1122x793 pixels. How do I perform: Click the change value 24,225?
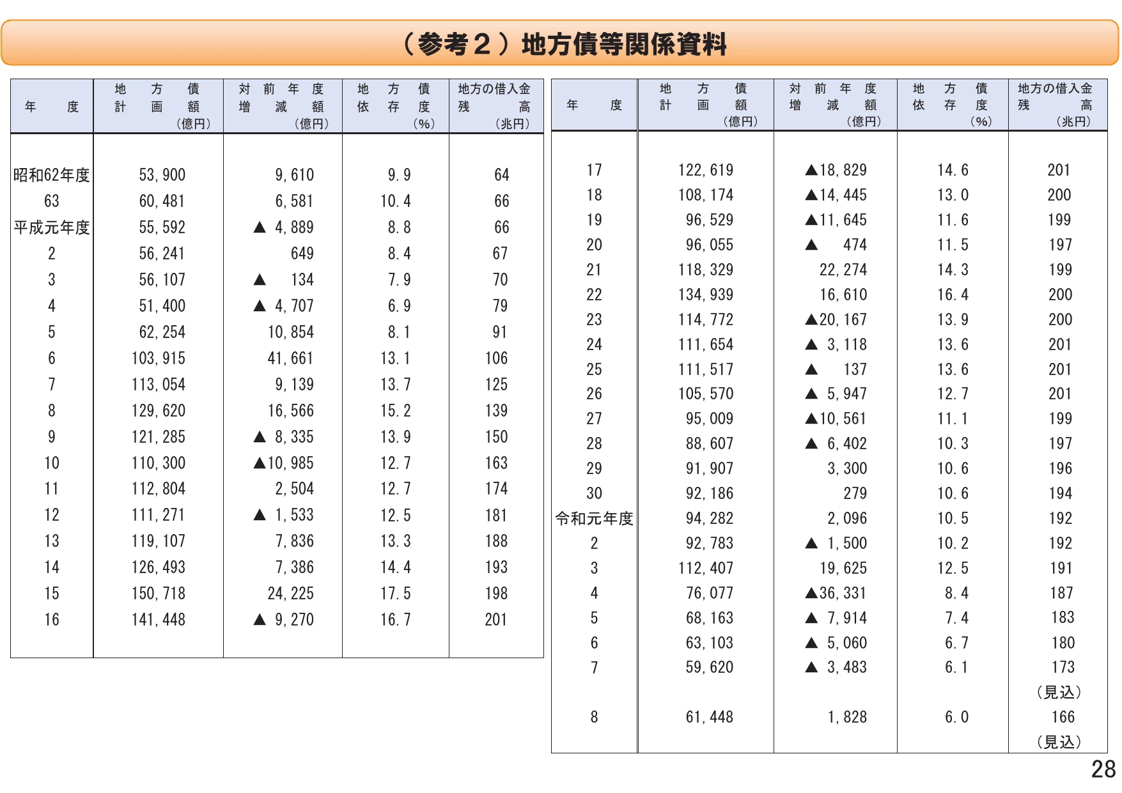click(291, 594)
